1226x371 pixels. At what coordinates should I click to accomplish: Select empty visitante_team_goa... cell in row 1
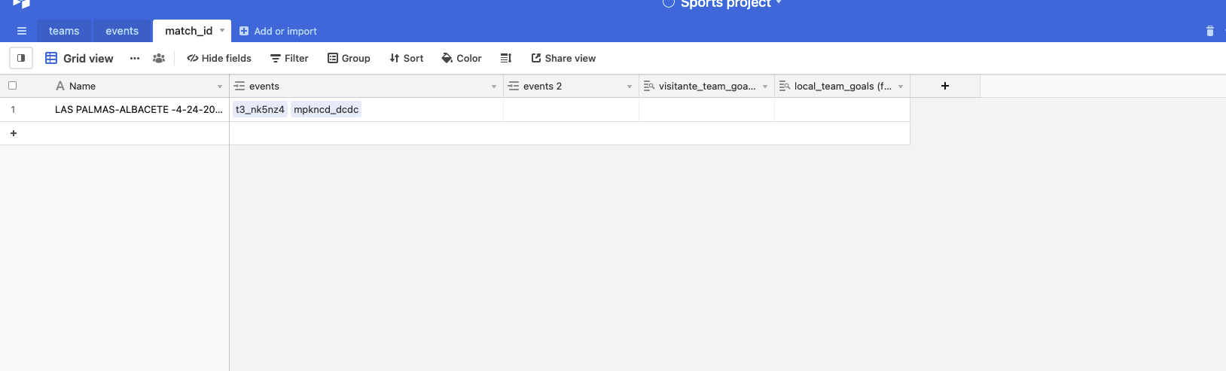point(707,109)
